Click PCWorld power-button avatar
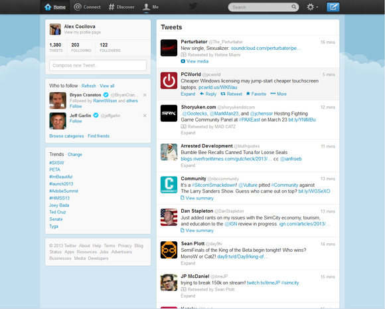 [169, 80]
